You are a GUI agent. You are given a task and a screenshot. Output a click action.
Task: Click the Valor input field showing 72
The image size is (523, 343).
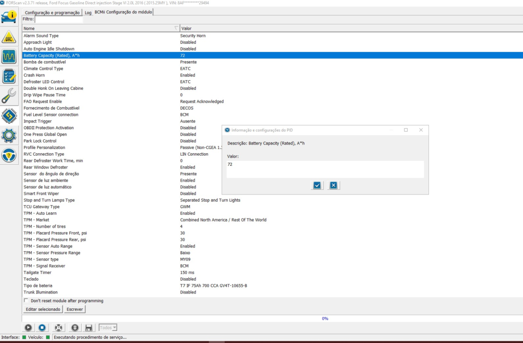(x=325, y=169)
